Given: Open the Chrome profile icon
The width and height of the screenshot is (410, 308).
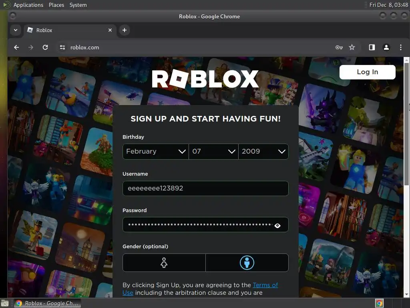Looking at the screenshot, I should tap(386, 47).
